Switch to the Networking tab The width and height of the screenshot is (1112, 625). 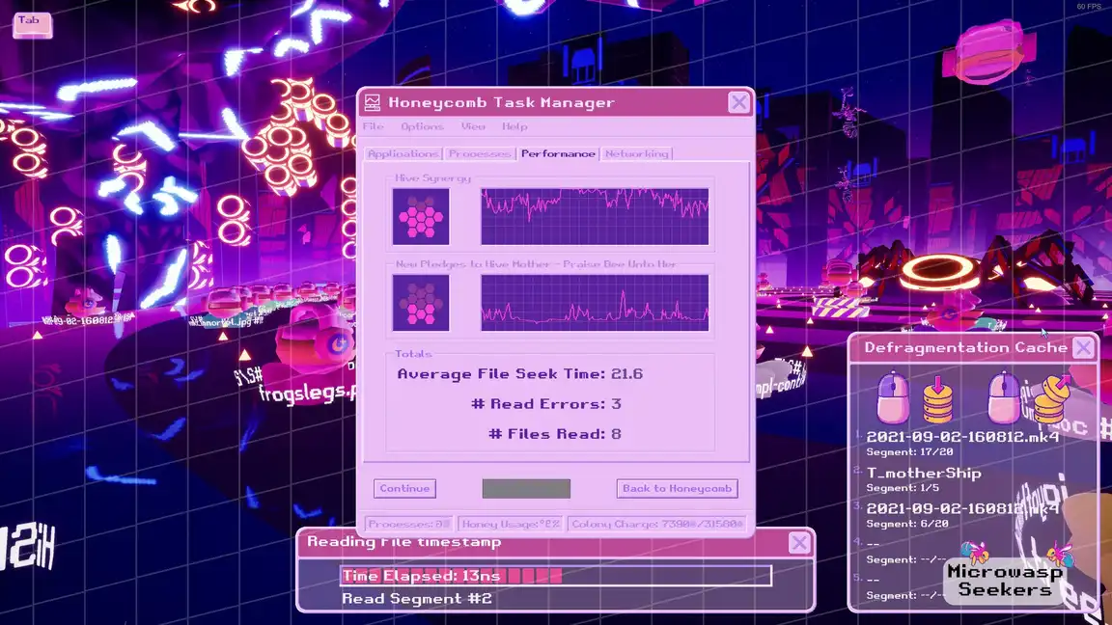[636, 153]
